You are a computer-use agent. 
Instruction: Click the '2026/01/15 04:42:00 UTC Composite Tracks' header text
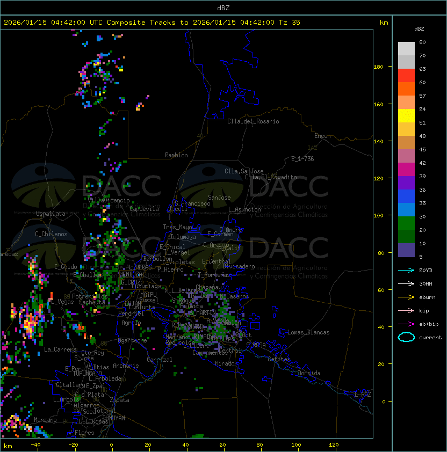(90, 23)
